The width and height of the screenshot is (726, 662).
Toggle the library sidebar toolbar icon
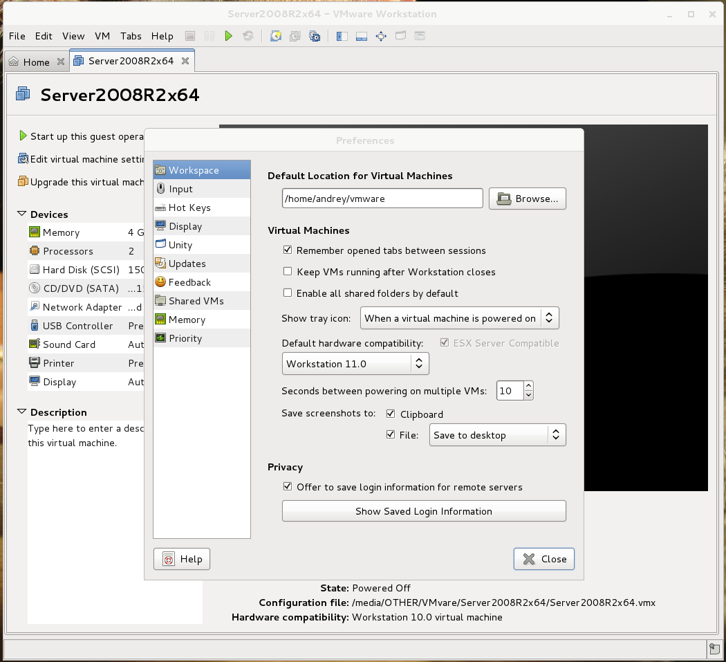pyautogui.click(x=342, y=36)
